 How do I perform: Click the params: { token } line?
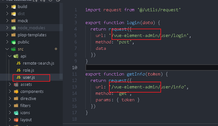point(117,100)
